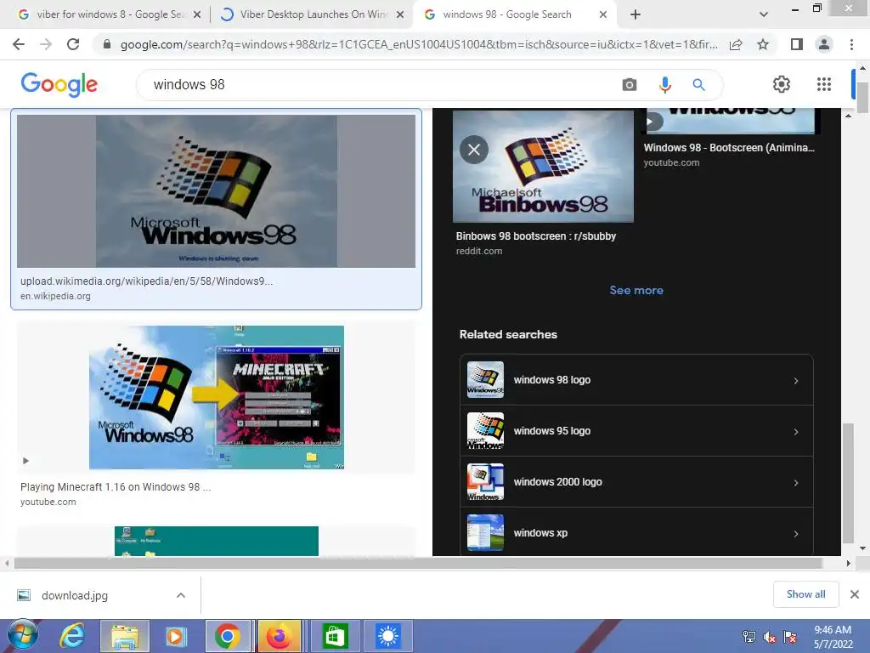
Task: Open Chrome three-dot menu
Action: [851, 44]
